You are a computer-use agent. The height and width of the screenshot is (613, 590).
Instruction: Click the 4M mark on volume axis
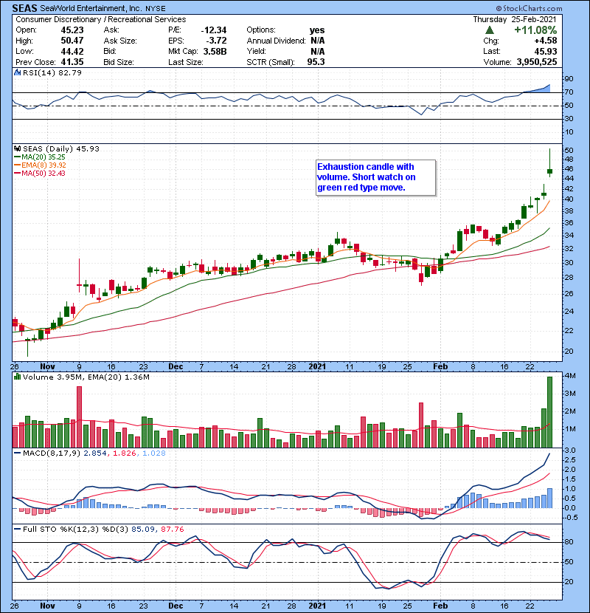pos(570,376)
